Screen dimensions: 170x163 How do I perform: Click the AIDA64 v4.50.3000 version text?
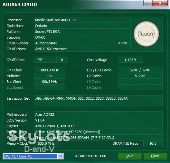click(91, 156)
